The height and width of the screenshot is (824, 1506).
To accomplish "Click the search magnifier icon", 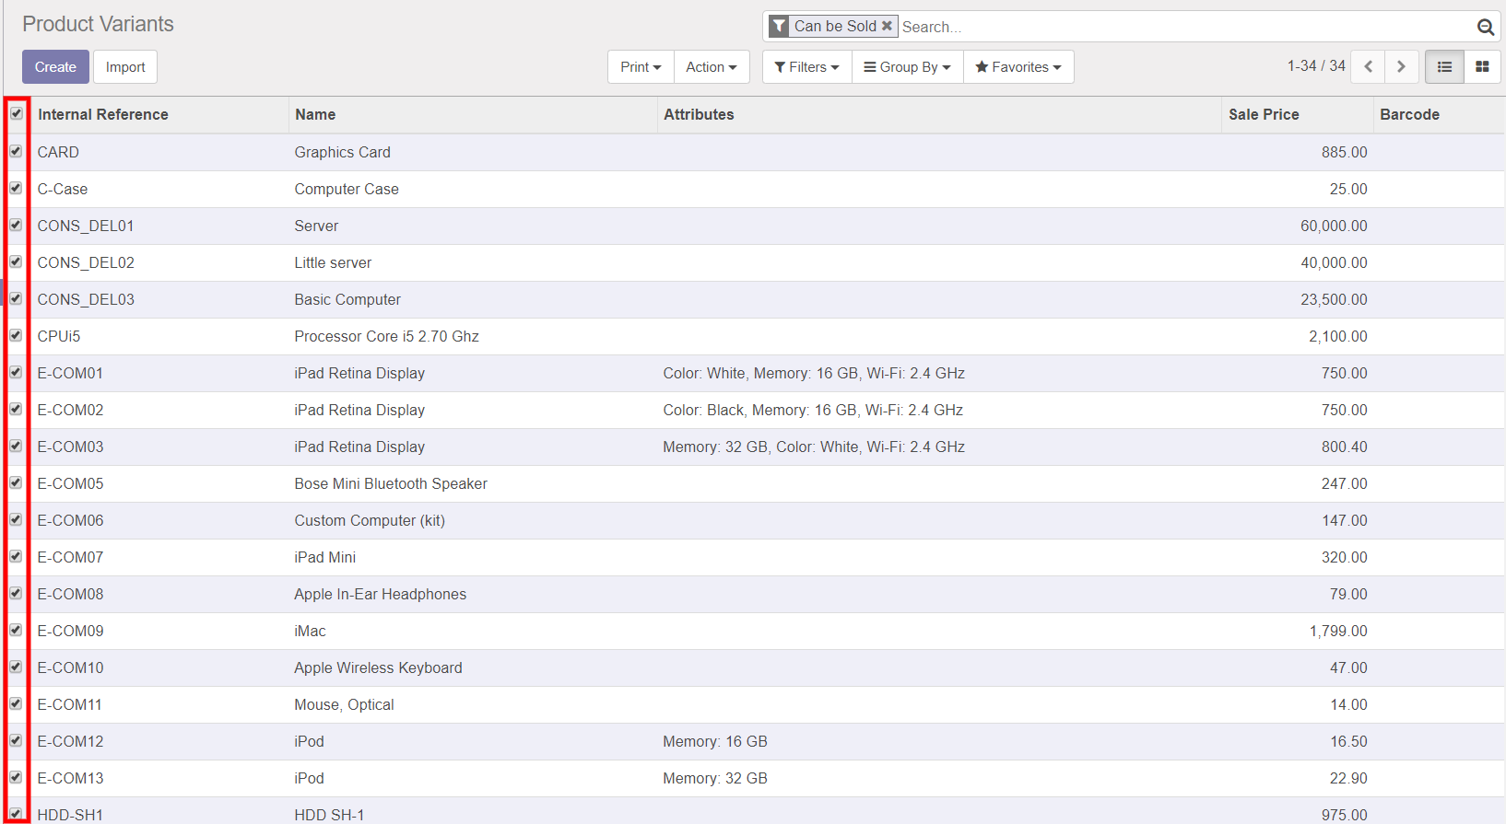I will coord(1485,27).
